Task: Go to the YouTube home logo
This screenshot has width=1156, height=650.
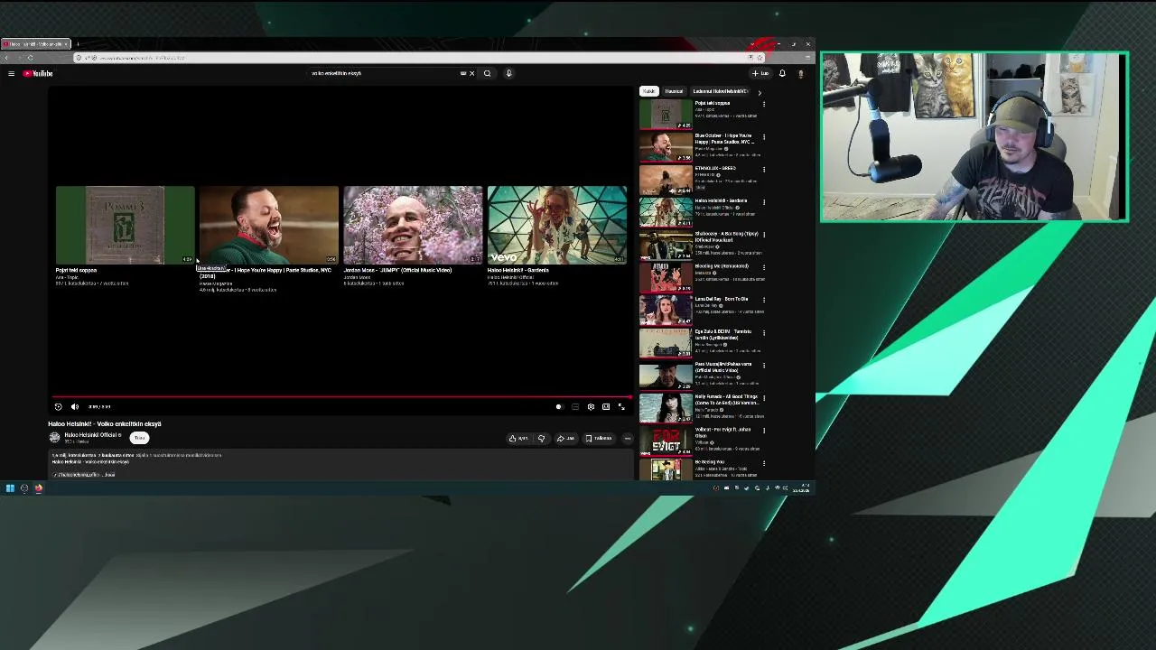Action: (38, 73)
